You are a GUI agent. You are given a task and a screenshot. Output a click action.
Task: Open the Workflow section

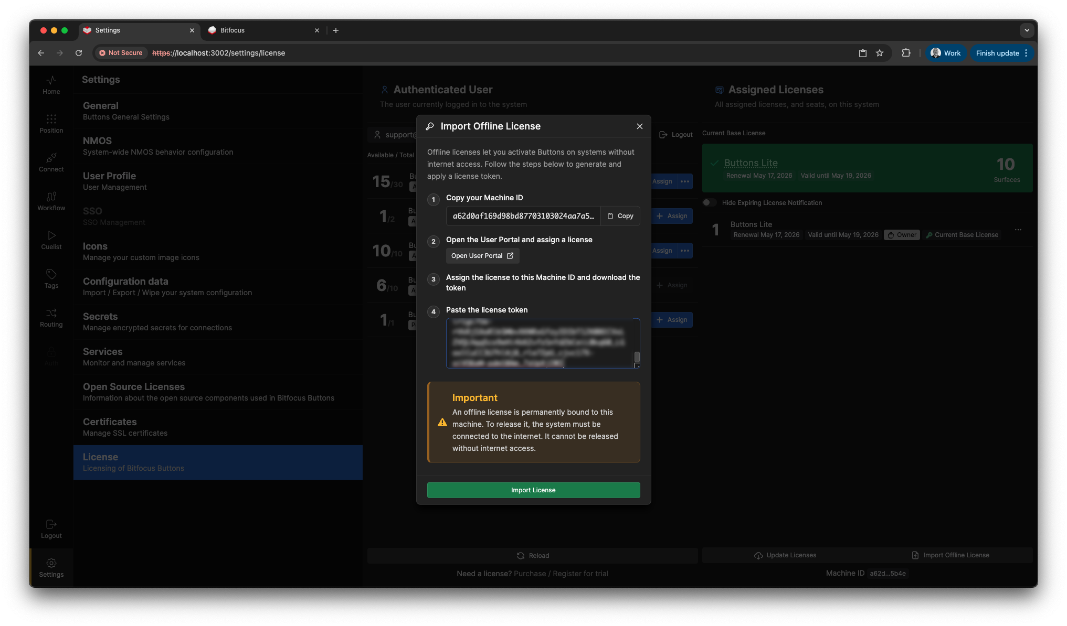[51, 201]
